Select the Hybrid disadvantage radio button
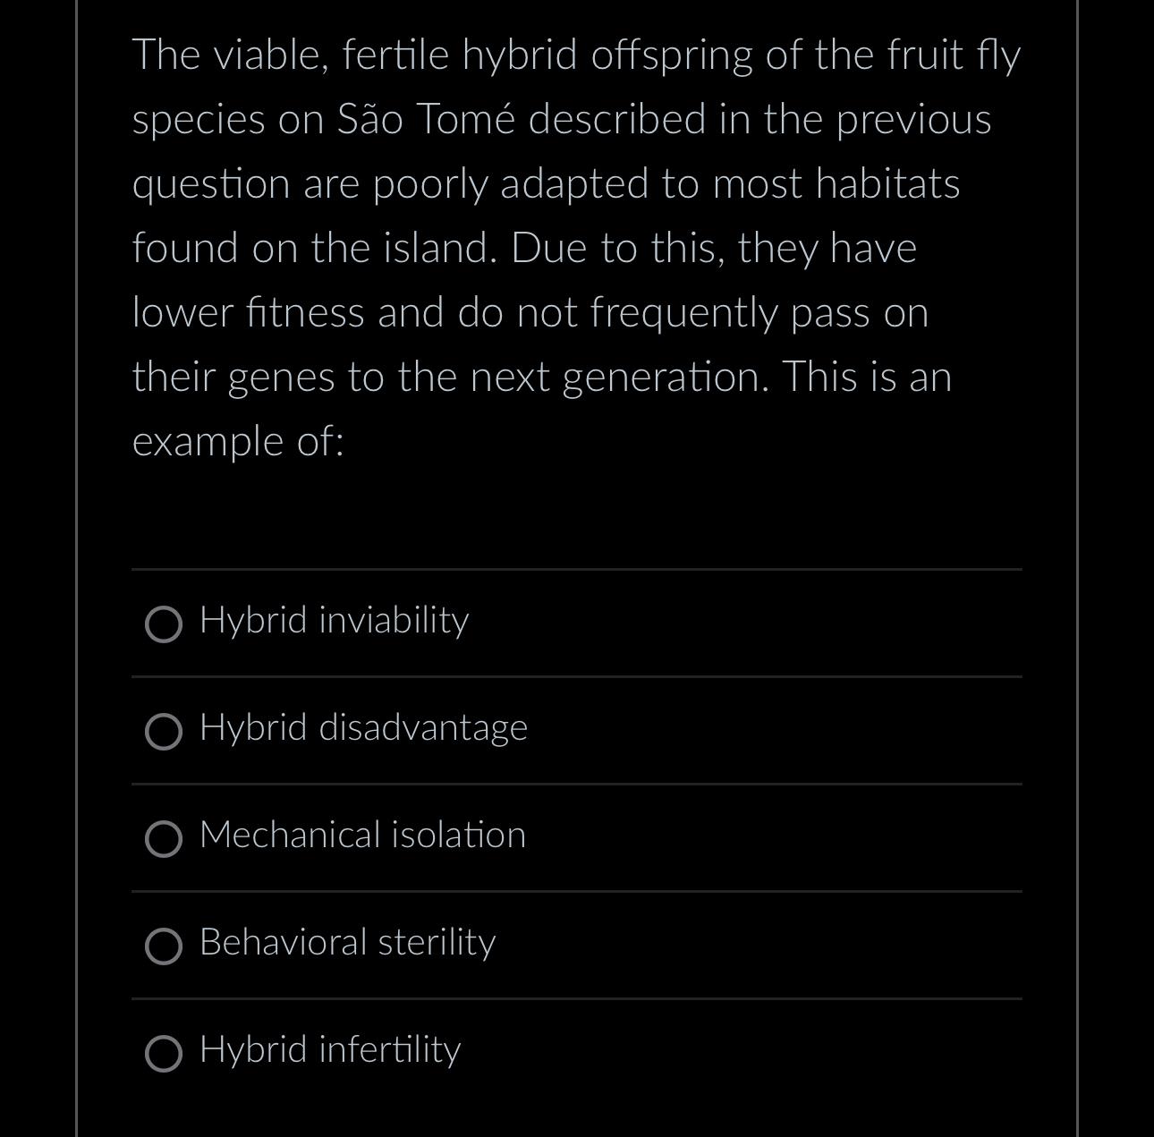Viewport: 1154px width, 1137px height. point(164,732)
